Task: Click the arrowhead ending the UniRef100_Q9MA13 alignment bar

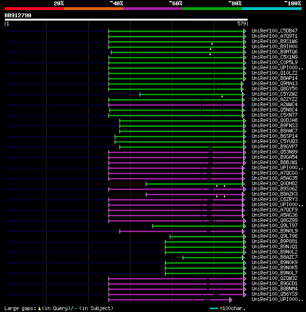Action: pos(242,84)
